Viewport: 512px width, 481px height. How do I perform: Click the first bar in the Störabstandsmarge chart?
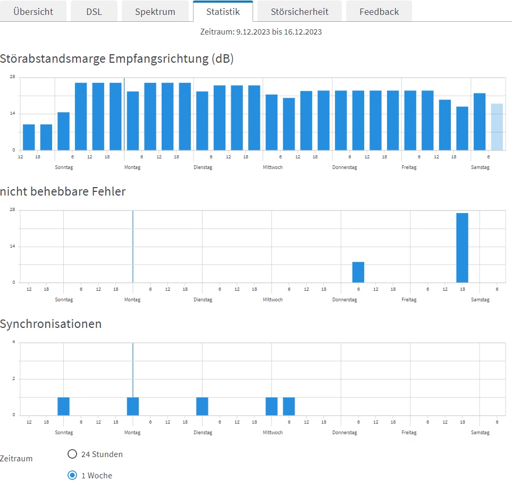click(x=29, y=137)
